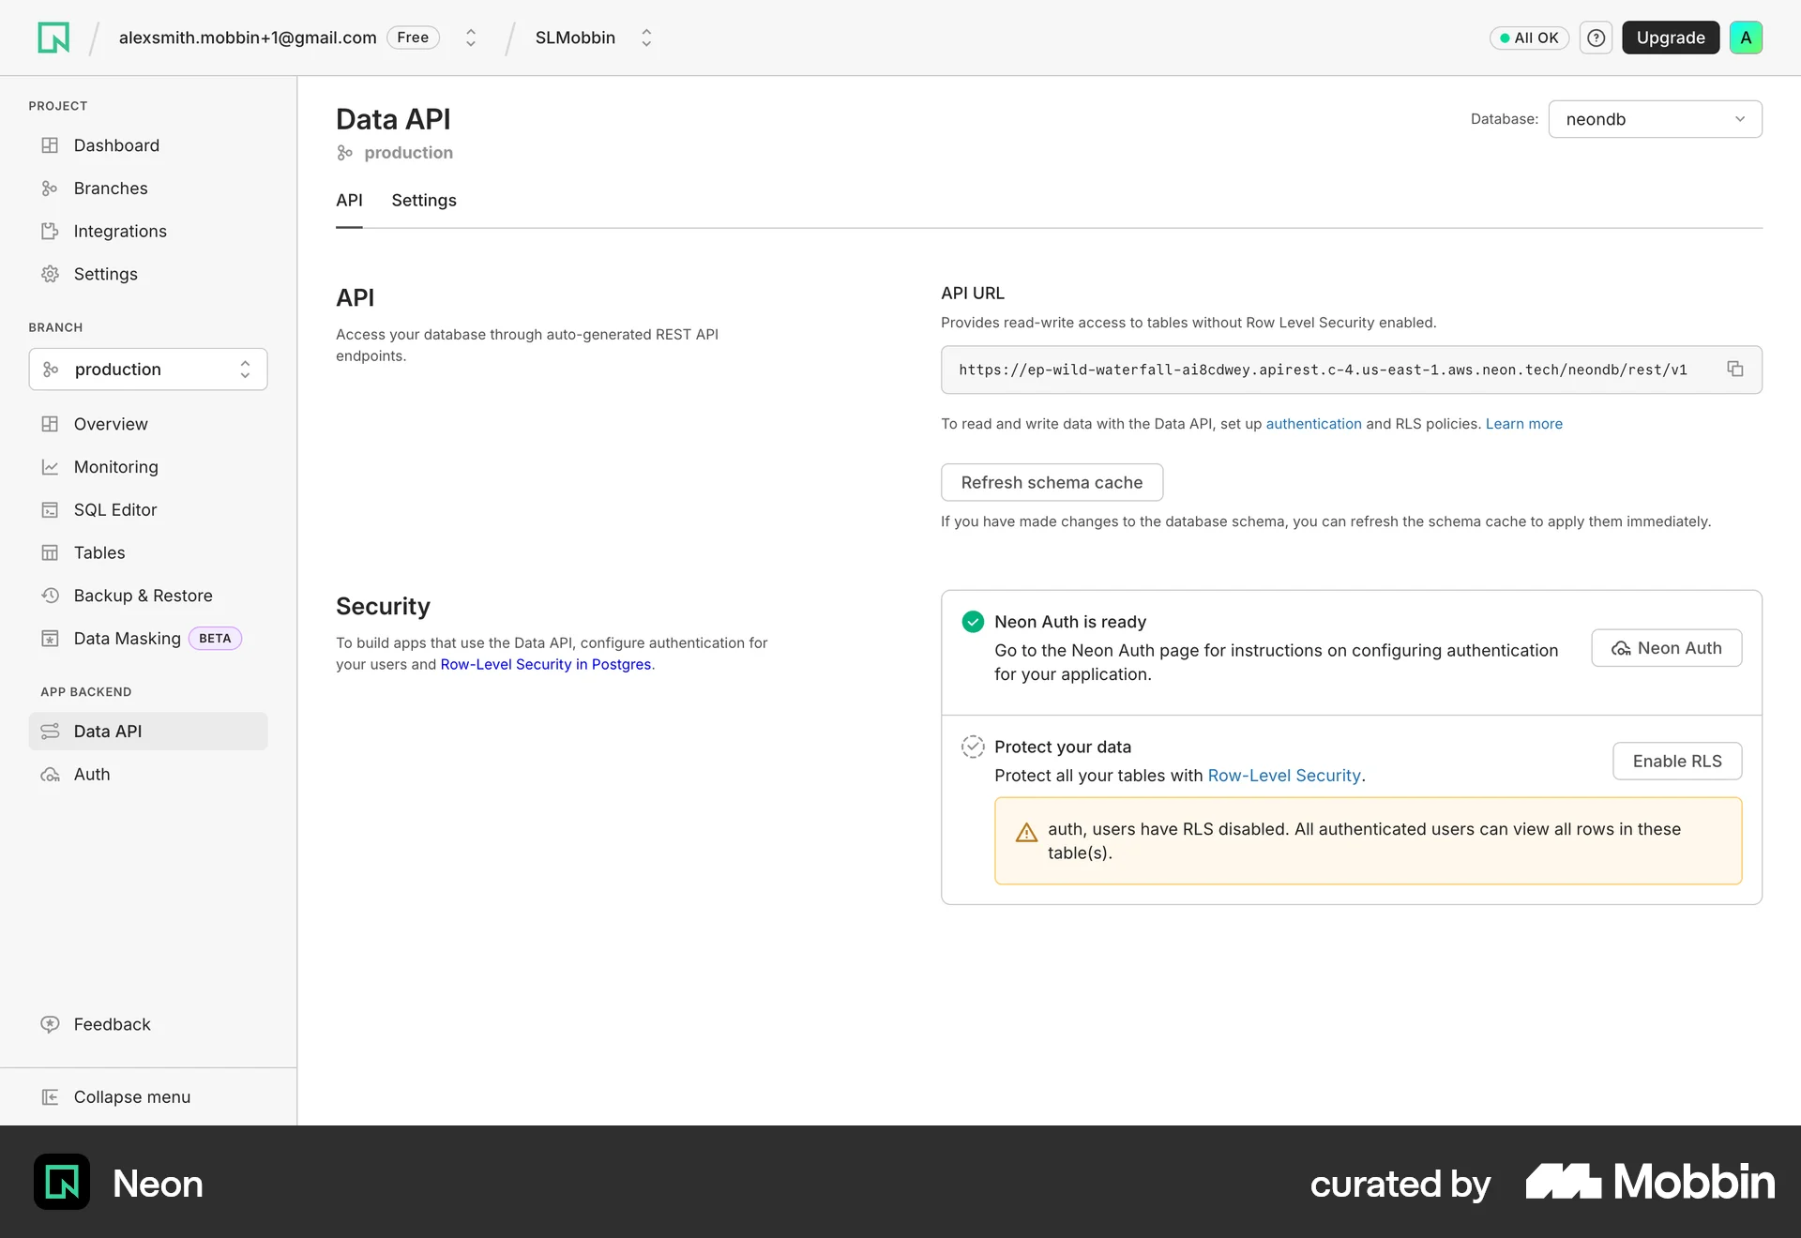Click the Integrations puzzle icon
1801x1238 pixels.
pos(50,232)
